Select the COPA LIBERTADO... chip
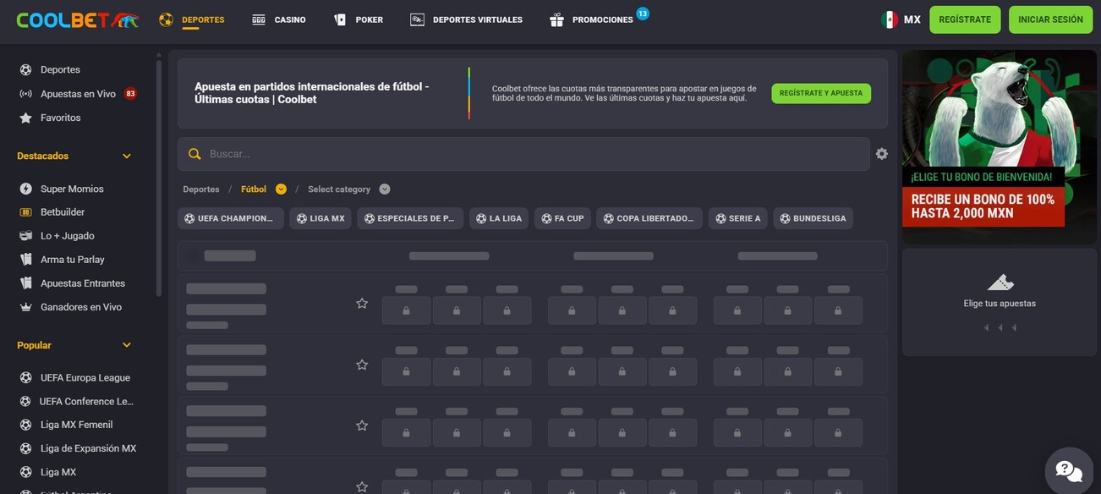This screenshot has height=494, width=1101. 649,218
